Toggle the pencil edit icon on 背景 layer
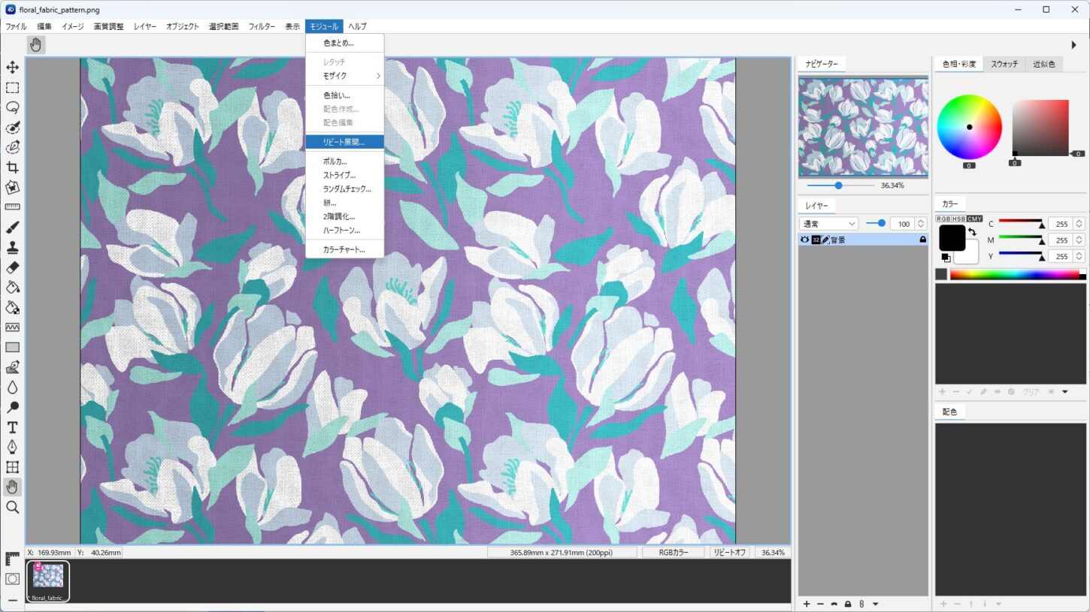The height and width of the screenshot is (612, 1090). pos(825,240)
